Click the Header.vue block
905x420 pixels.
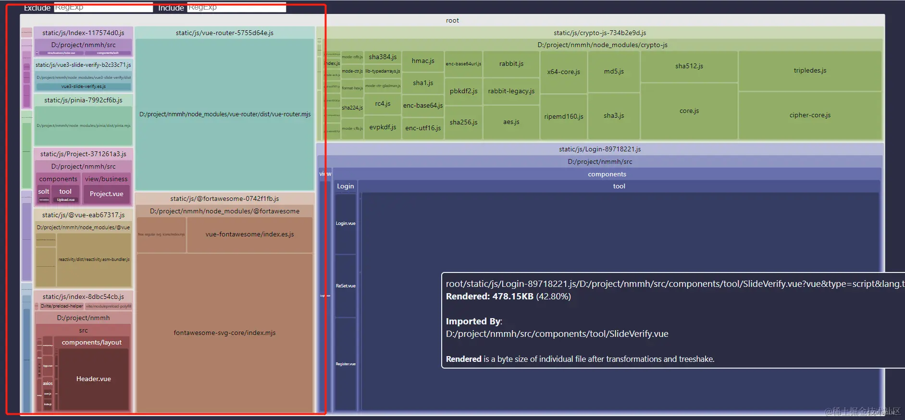coord(93,379)
